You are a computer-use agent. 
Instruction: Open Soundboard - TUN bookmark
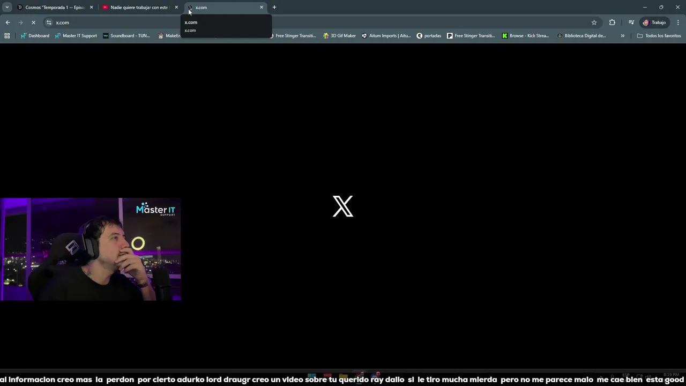click(126, 36)
